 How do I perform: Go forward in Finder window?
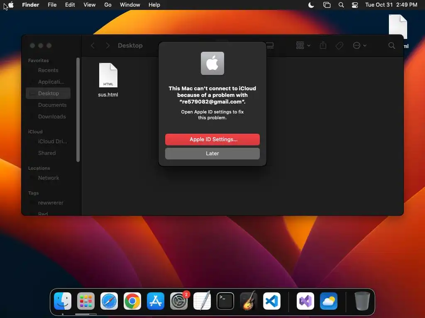point(107,46)
